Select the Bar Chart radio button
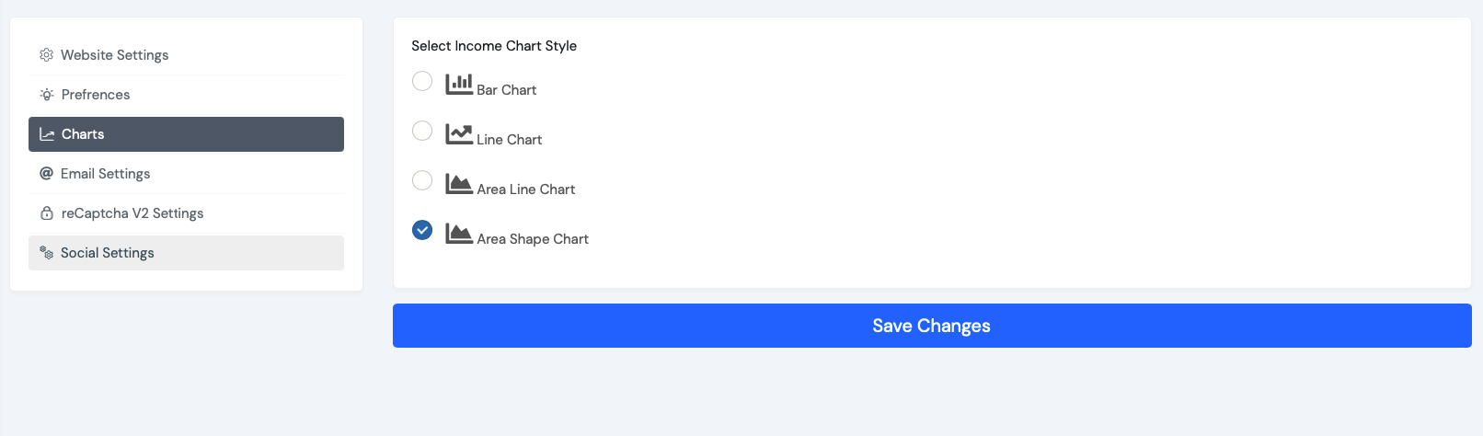The height and width of the screenshot is (436, 1483). pos(422,81)
